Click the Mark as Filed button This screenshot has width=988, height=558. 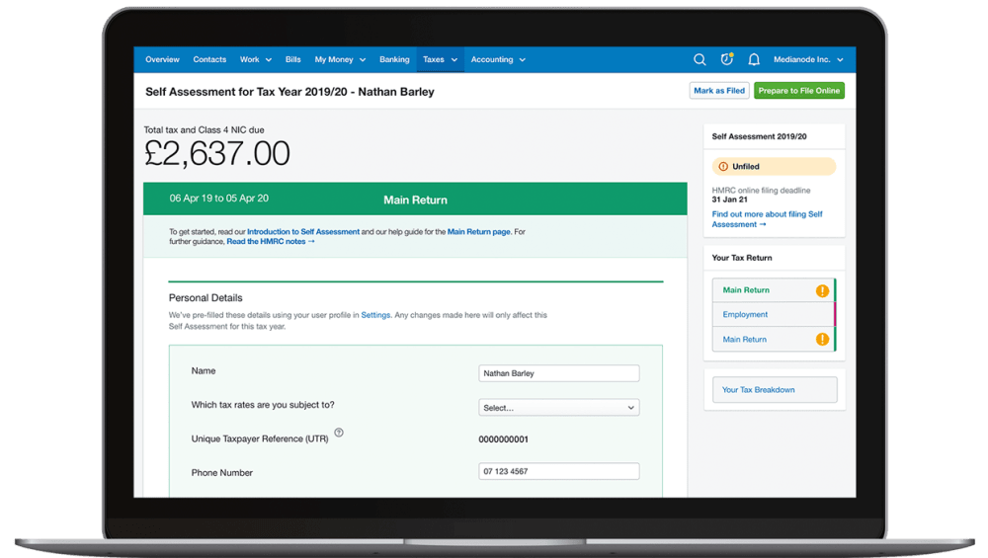click(719, 91)
